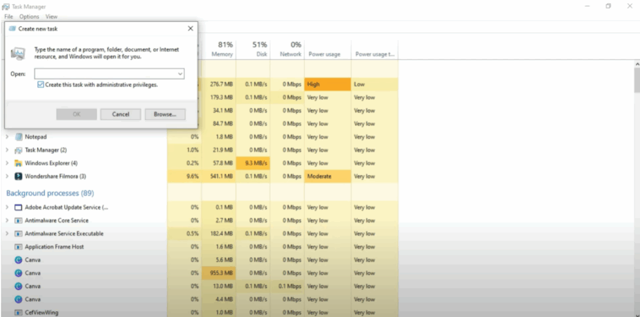Expand the Wondershare Filmora (3) process group
The image size is (640, 317).
point(7,176)
